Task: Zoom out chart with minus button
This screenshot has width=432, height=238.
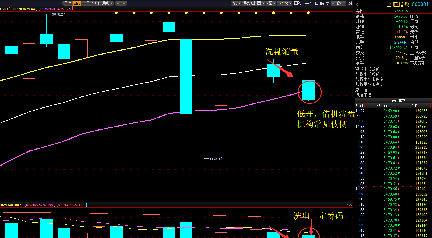Action: pos(125,3)
